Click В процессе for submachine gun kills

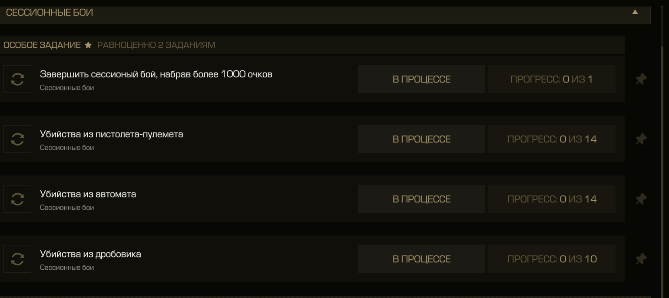421,139
